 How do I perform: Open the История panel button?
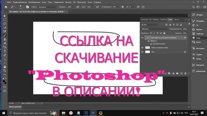click(198, 15)
